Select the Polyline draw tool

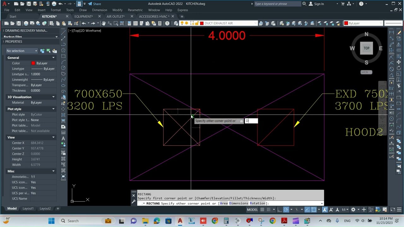[x=63, y=44]
